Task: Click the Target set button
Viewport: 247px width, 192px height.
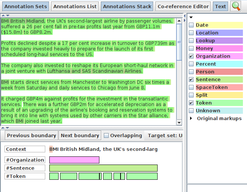Action: click(165, 136)
